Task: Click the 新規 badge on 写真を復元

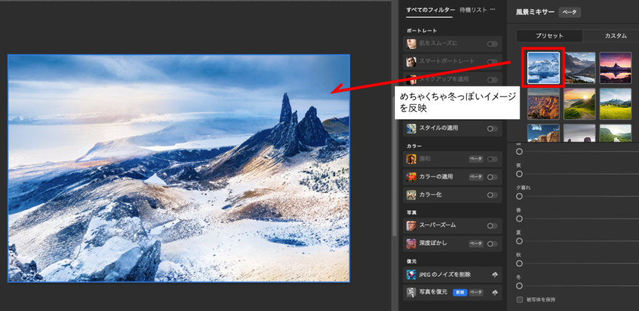Action: [x=460, y=292]
